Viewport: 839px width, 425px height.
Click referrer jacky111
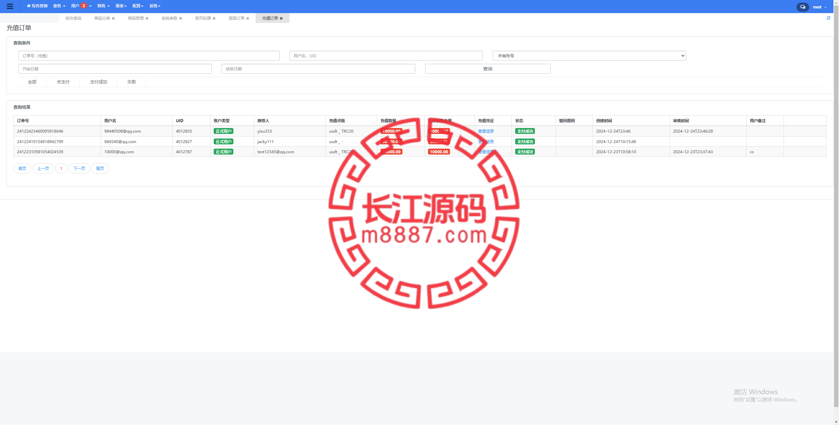click(x=265, y=142)
